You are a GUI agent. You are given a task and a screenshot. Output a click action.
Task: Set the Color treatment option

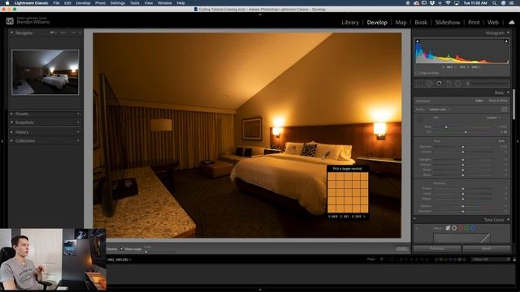coord(479,101)
